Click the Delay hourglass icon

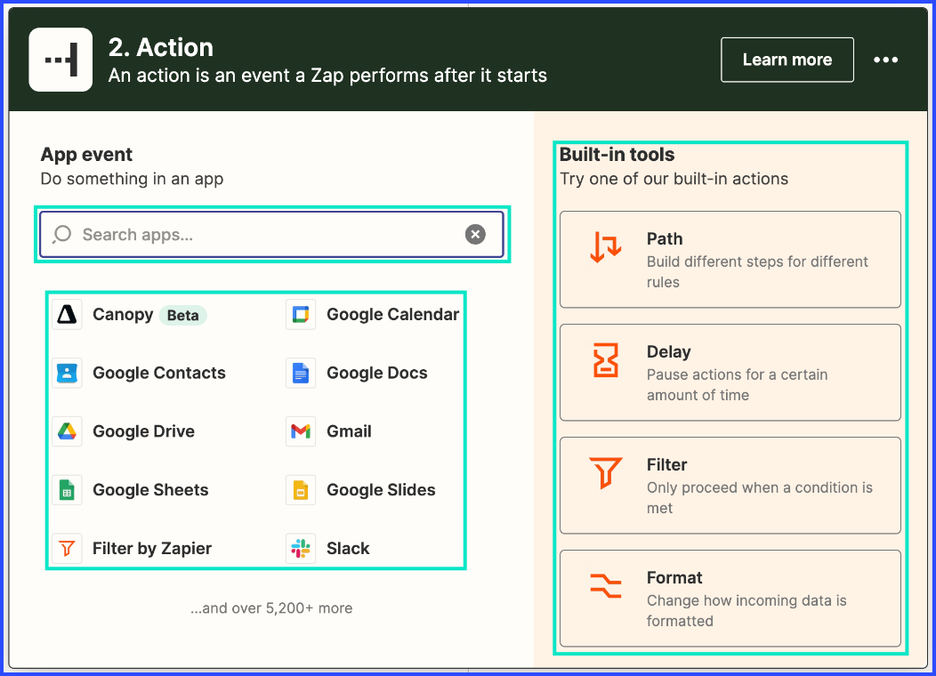(x=605, y=359)
